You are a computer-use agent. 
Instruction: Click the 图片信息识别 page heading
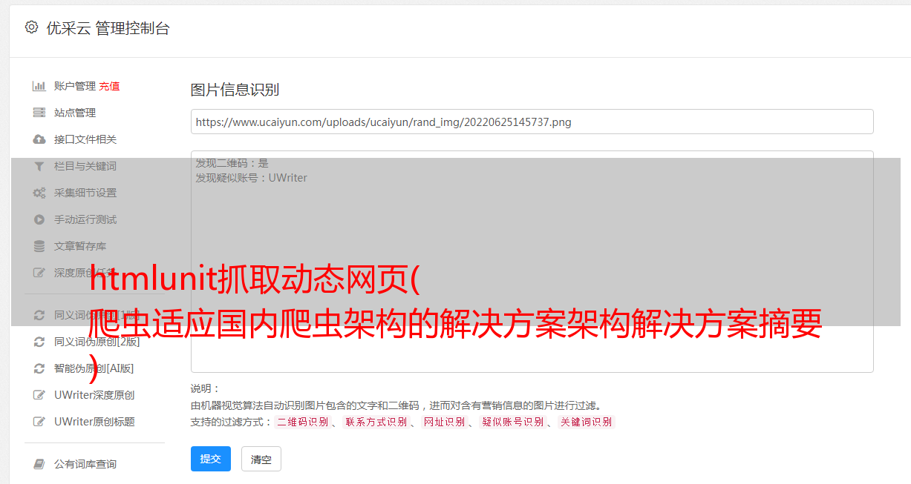tap(235, 90)
